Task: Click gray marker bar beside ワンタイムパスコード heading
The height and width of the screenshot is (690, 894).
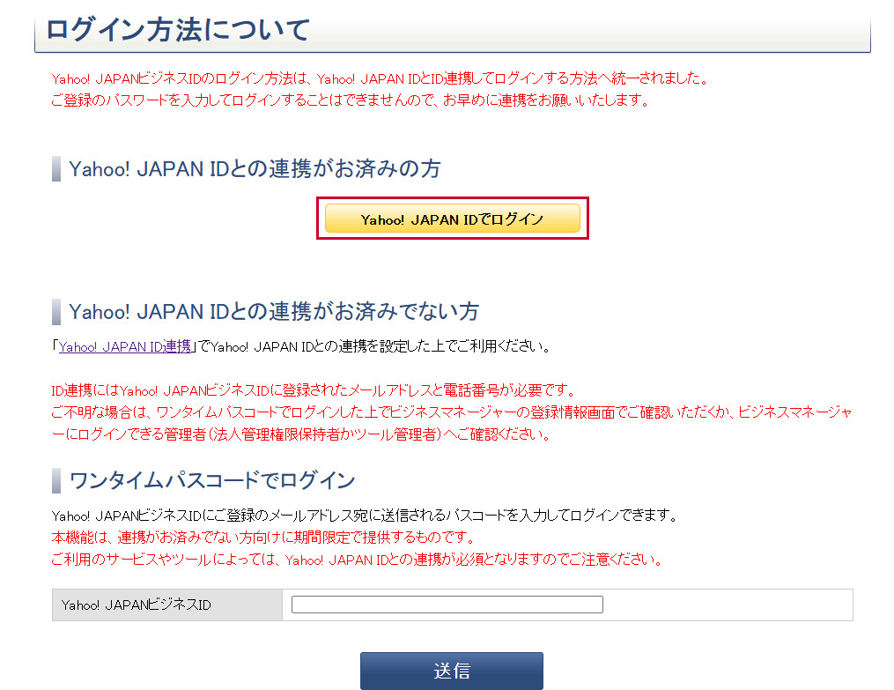Action: click(56, 480)
